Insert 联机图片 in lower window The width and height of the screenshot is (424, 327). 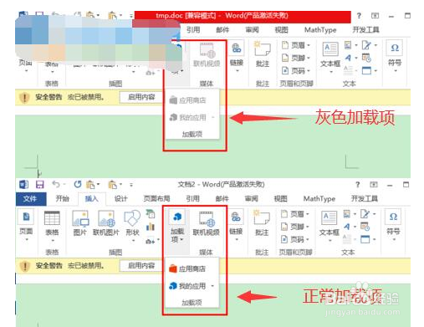pyautogui.click(x=106, y=223)
